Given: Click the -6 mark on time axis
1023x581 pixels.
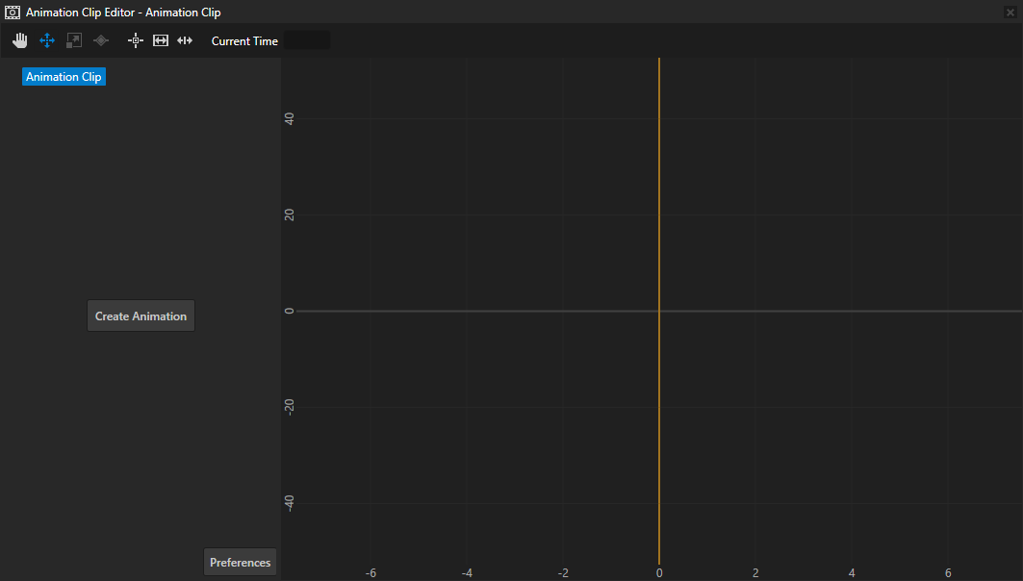Looking at the screenshot, I should click(371, 573).
